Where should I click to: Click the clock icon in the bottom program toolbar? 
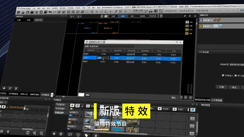pyautogui.click(x=78, y=135)
